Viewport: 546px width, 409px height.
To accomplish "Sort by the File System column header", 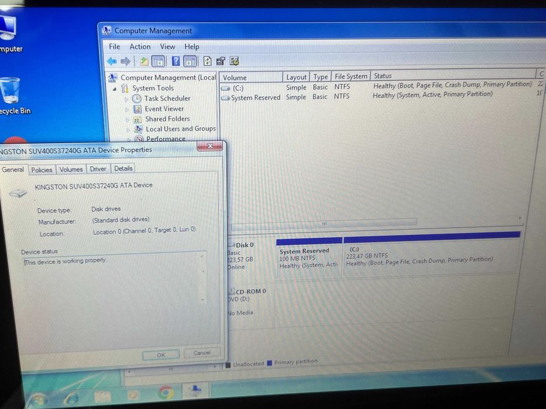I will pyautogui.click(x=351, y=76).
